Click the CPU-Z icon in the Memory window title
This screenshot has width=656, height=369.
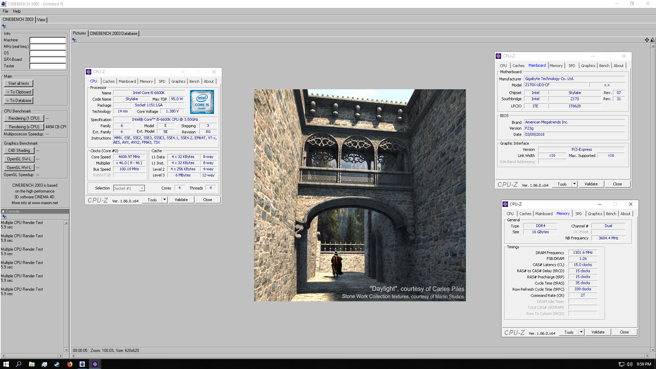point(505,204)
